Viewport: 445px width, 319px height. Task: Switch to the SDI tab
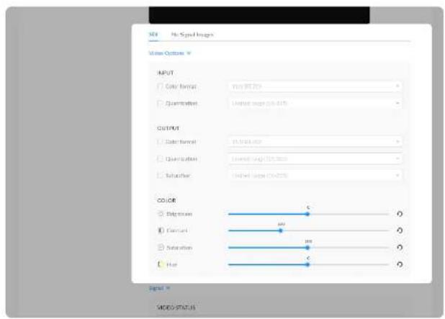tap(153, 35)
